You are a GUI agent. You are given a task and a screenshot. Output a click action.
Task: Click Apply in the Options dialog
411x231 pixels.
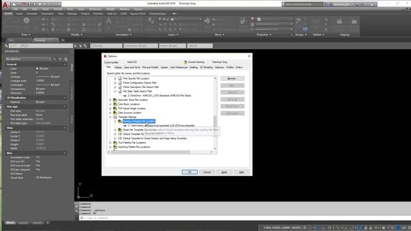click(x=224, y=172)
